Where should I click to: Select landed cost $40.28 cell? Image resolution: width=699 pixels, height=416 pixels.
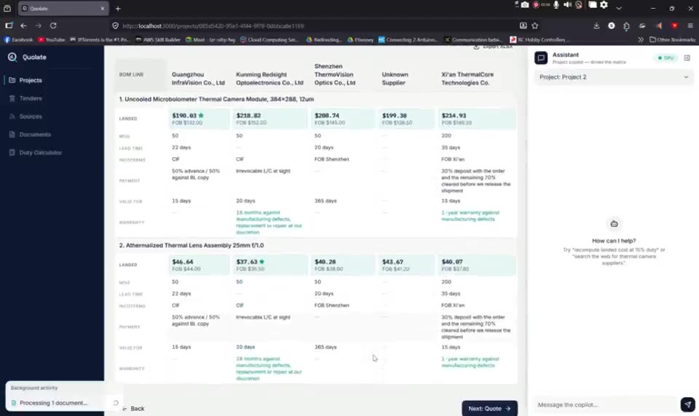[x=342, y=265]
